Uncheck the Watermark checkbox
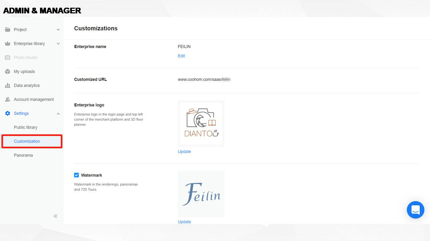 77,175
